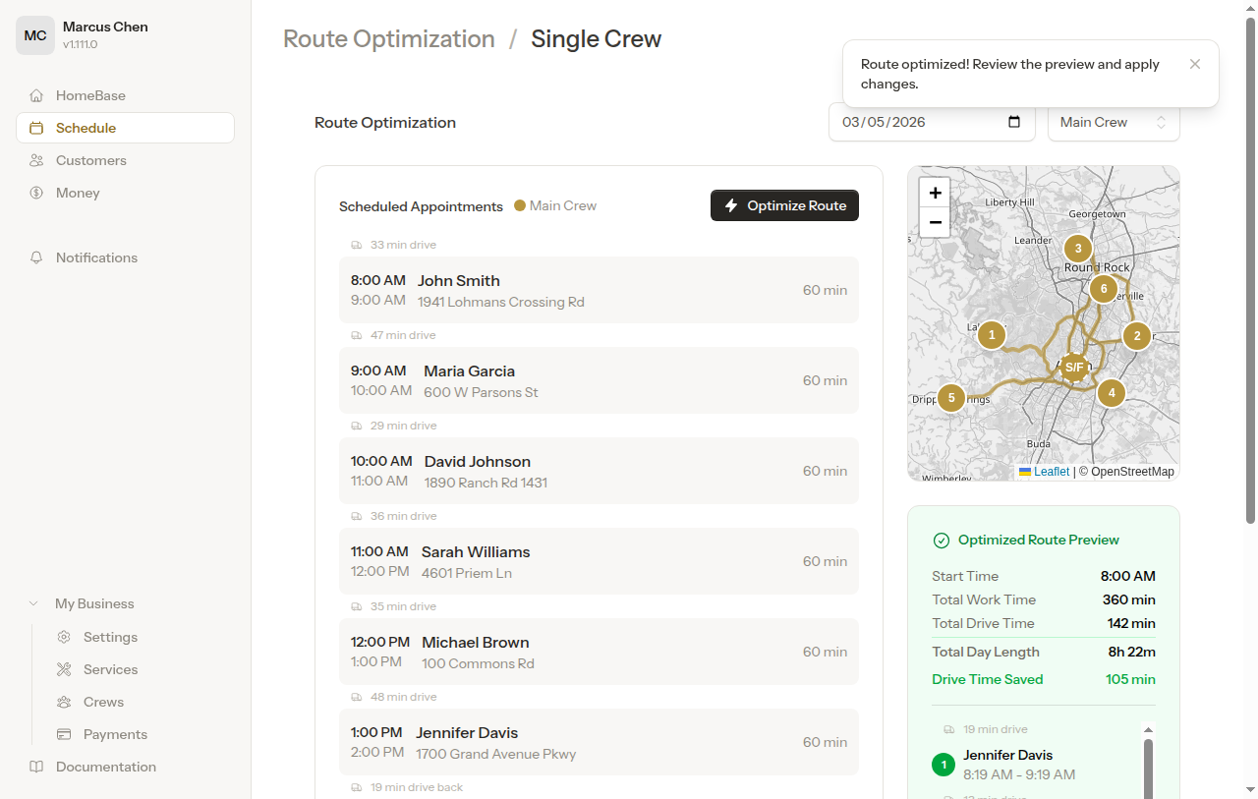Select Schedule in the sidebar
Screen dimensions: 1258x799
125,128
